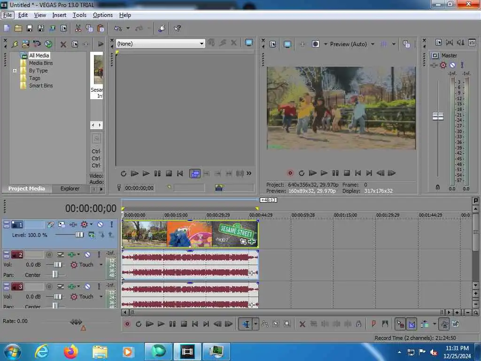This screenshot has height=361, width=481.
Task: Click the Copy snapshot icon in preview toolbar
Action: click(x=406, y=44)
